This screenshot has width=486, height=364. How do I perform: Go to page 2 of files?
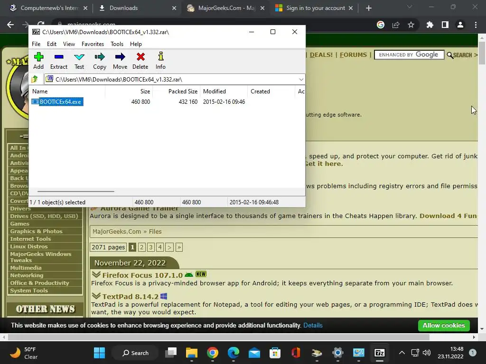pyautogui.click(x=141, y=247)
